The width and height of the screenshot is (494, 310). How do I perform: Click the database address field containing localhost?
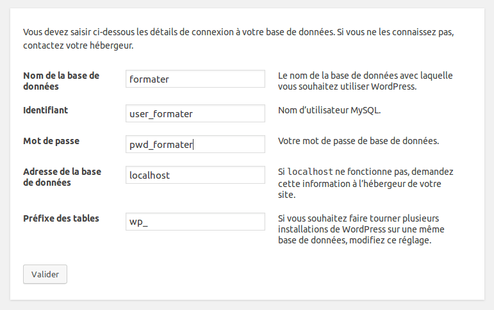pos(195,175)
